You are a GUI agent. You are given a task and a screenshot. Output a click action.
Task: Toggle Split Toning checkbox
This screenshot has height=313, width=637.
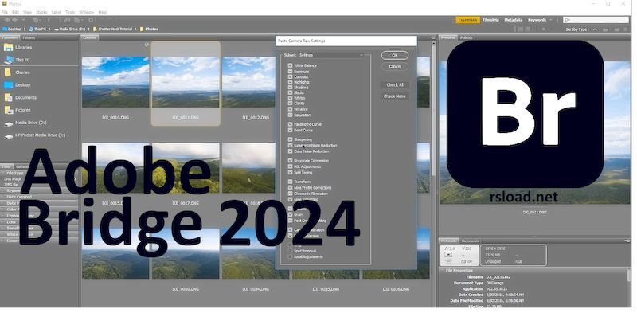click(x=290, y=172)
